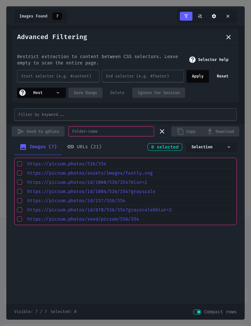The image size is (251, 326).
Task: Click the active filter funnel icon
Action: (x=186, y=16)
